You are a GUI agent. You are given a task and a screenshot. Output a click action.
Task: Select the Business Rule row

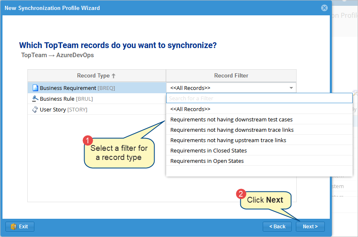[66, 99]
